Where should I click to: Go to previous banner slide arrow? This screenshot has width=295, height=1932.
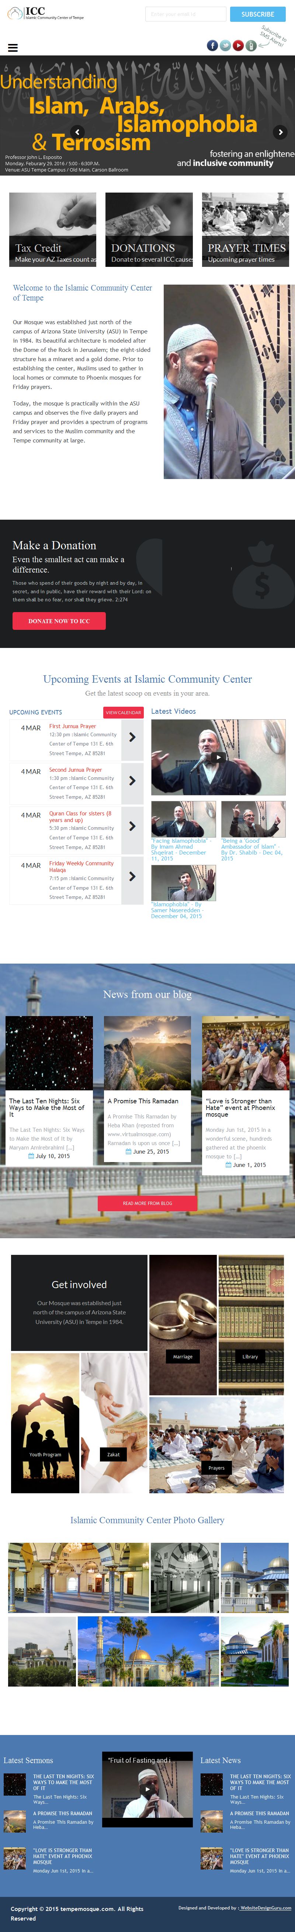pos(78,132)
